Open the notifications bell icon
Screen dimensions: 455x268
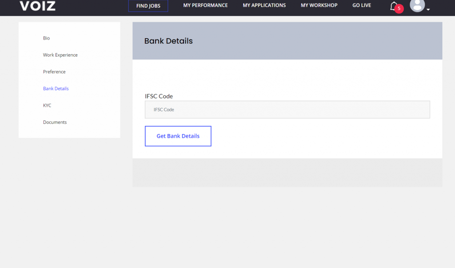pos(394,6)
